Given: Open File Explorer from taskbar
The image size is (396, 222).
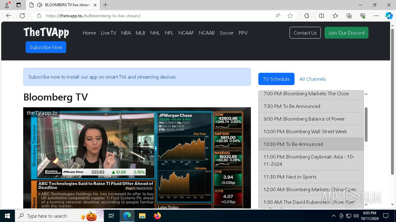Looking at the screenshot, I should point(142,216).
